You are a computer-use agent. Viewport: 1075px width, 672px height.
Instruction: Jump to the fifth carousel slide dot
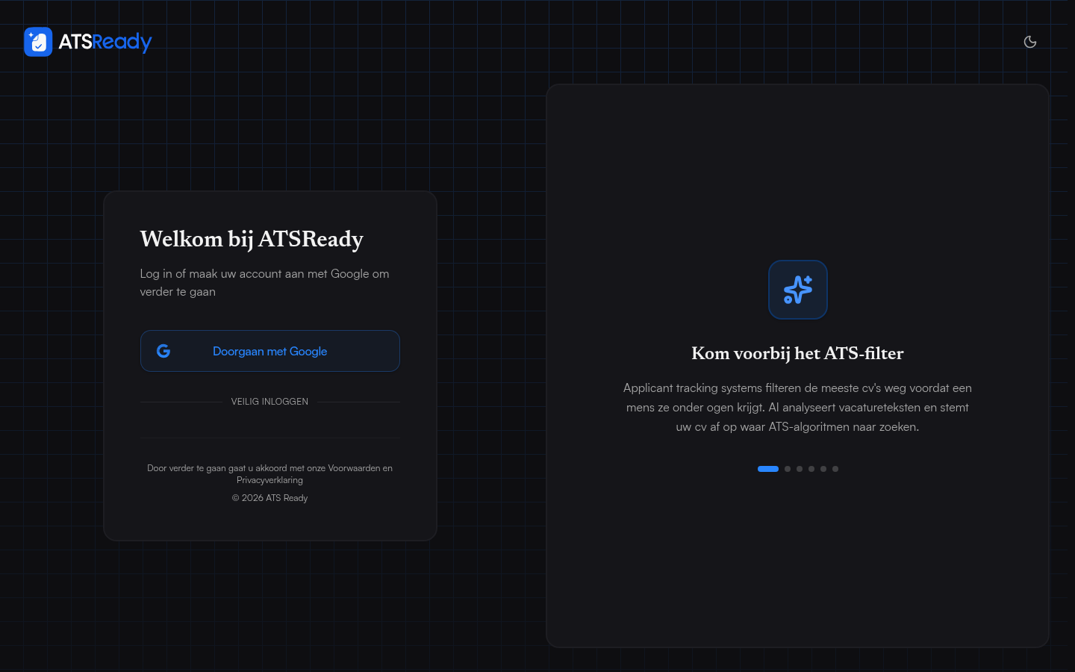point(823,469)
